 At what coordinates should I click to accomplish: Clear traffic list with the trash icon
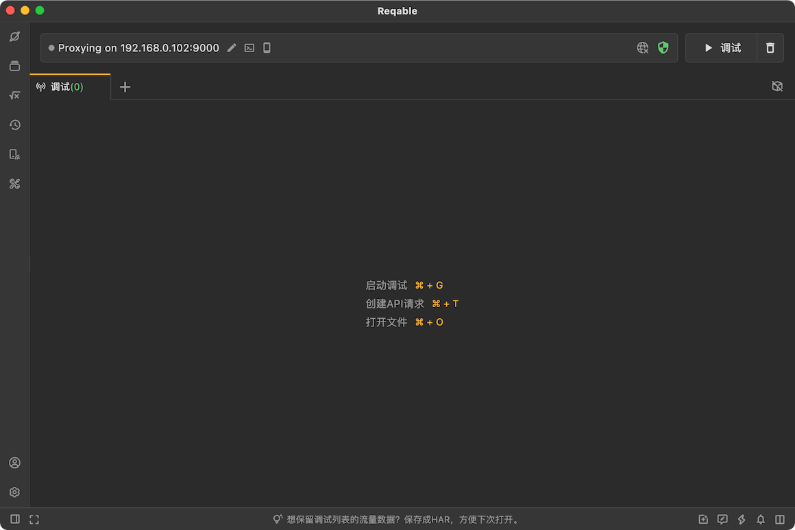pos(770,48)
